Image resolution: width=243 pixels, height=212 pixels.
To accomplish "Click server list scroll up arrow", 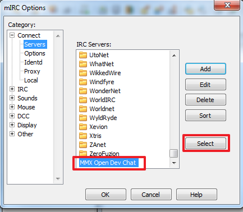I will coord(174,56).
